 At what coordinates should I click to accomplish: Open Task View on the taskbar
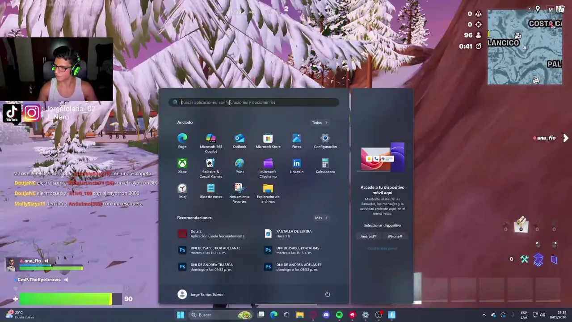(261, 315)
